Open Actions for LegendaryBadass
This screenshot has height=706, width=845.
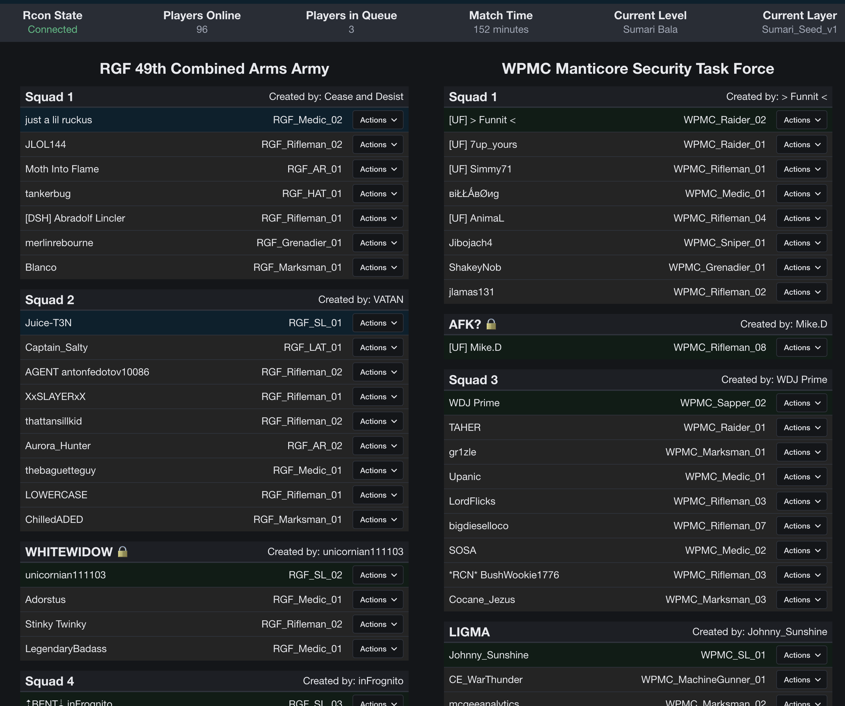pyautogui.click(x=378, y=648)
